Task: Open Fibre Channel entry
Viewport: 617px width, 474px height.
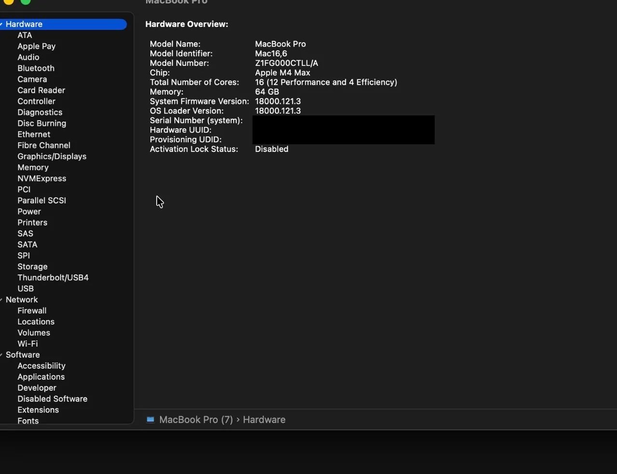Action: pos(44,145)
